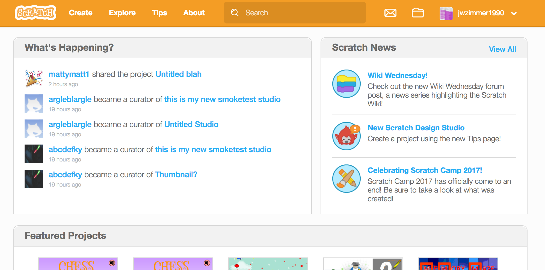Open the second CHESS featured project thumbnail
This screenshot has height=270, width=545.
coord(173,264)
